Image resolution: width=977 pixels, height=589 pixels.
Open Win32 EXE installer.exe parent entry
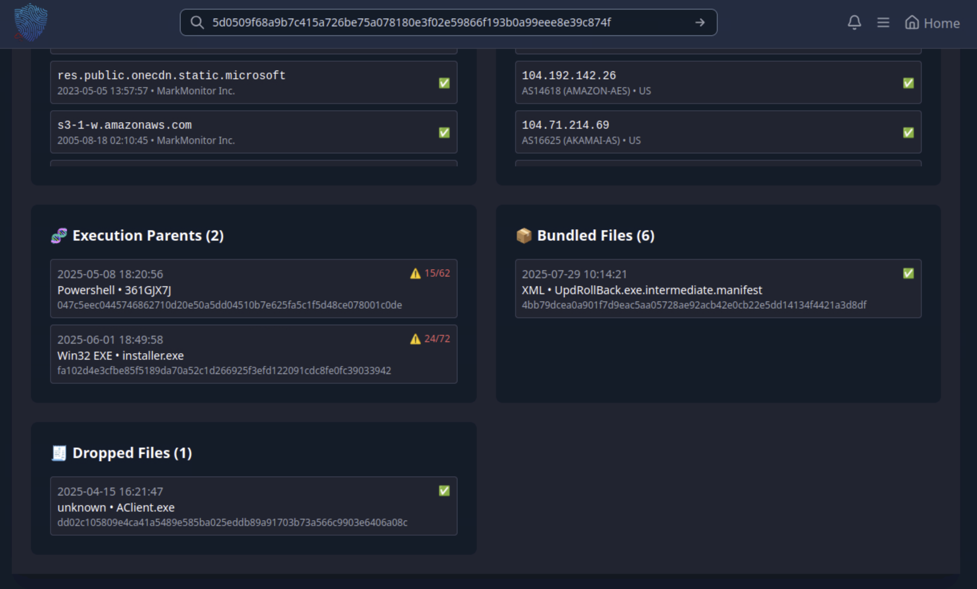tap(253, 354)
